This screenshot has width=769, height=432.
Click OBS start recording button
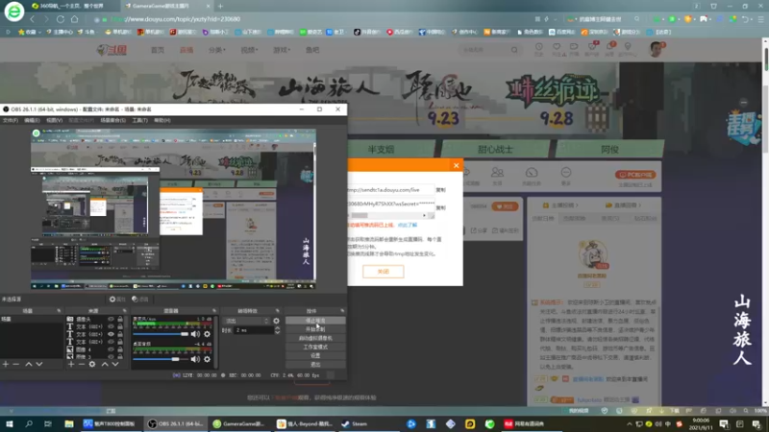(315, 329)
